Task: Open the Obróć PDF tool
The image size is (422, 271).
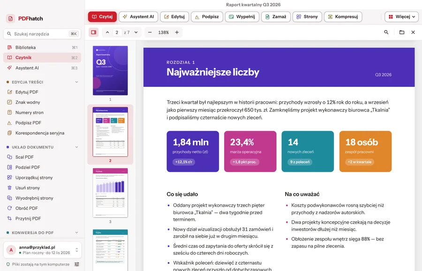Action: [x=42, y=208]
